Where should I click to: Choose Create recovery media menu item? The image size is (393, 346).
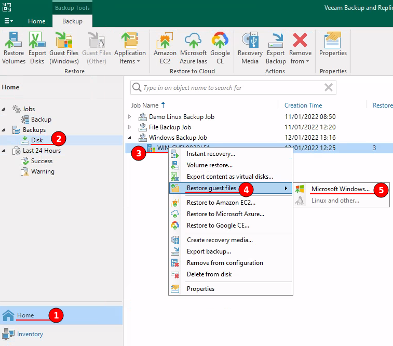[x=231, y=240]
